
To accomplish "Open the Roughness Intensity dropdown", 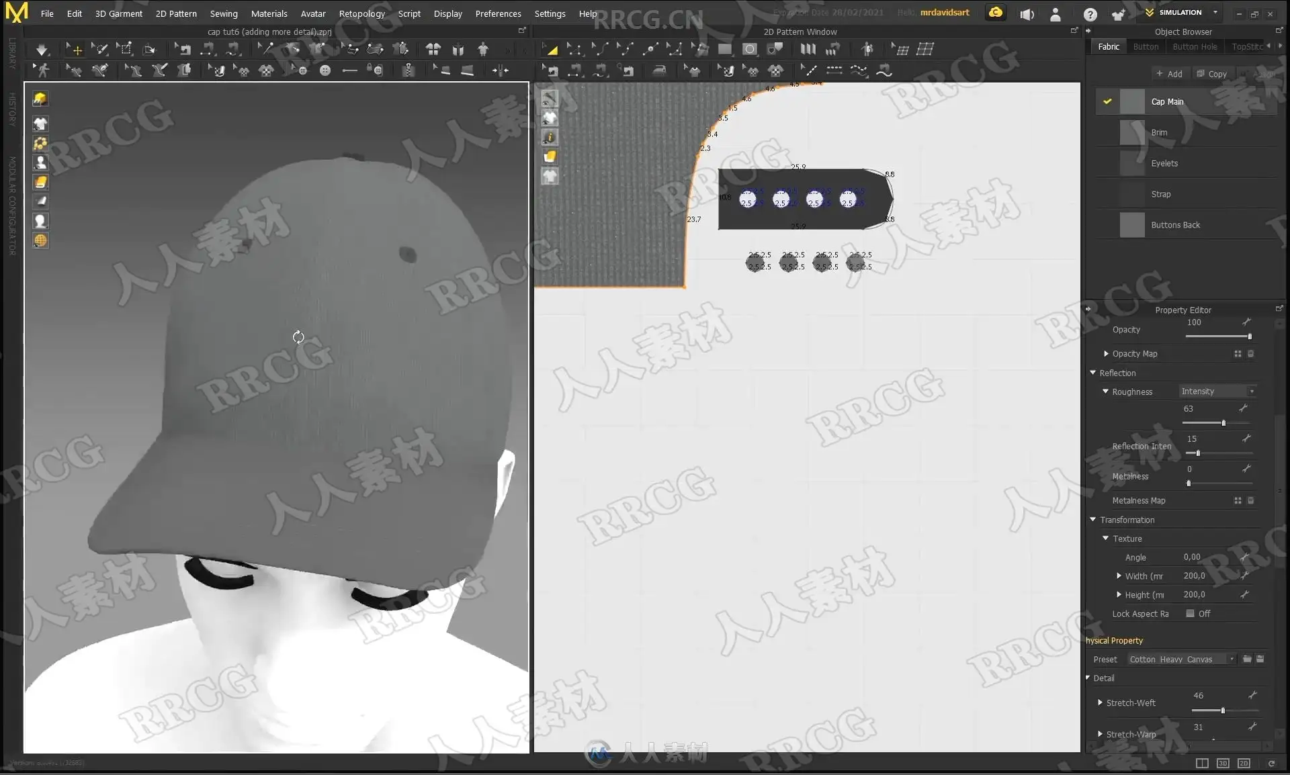I will [x=1217, y=392].
